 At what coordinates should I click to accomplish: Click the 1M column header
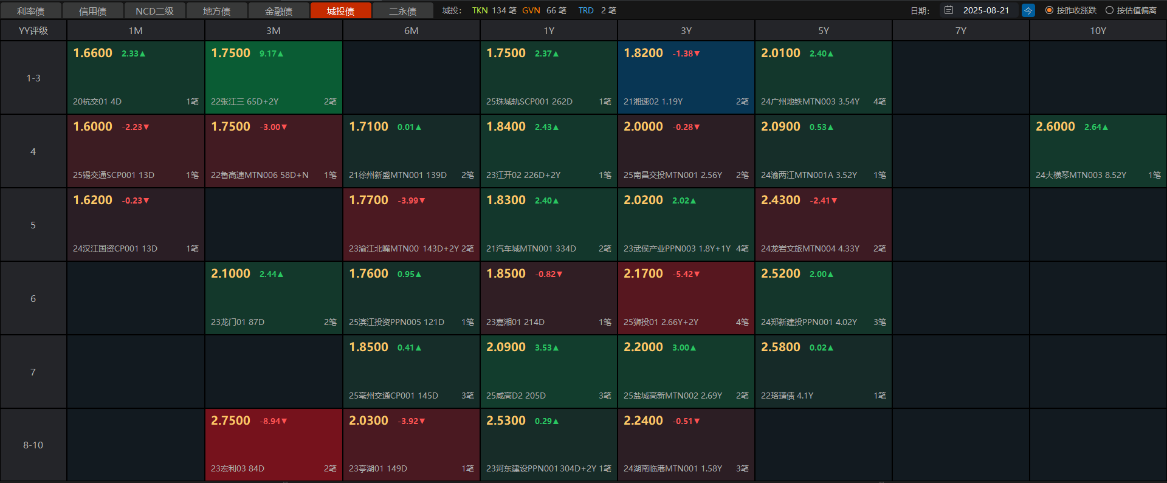click(x=136, y=30)
